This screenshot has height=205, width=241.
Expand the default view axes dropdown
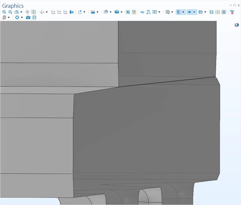click(47, 12)
